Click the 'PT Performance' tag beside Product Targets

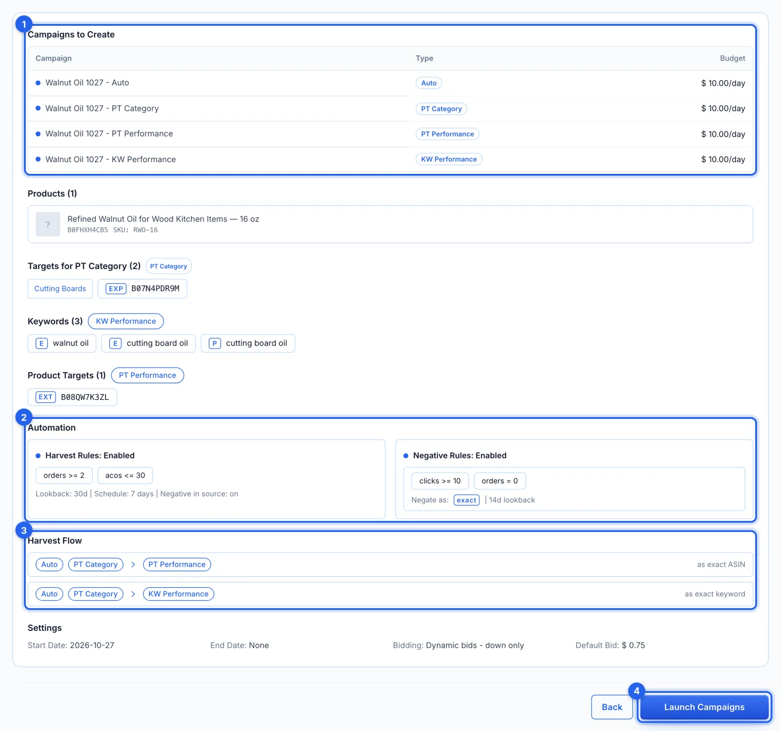pyautogui.click(x=147, y=375)
